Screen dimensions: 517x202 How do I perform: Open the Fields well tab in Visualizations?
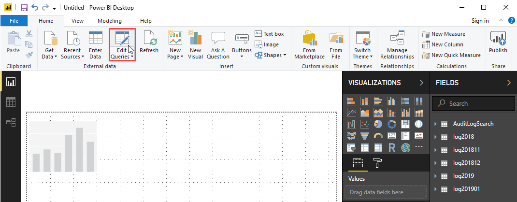point(358,163)
